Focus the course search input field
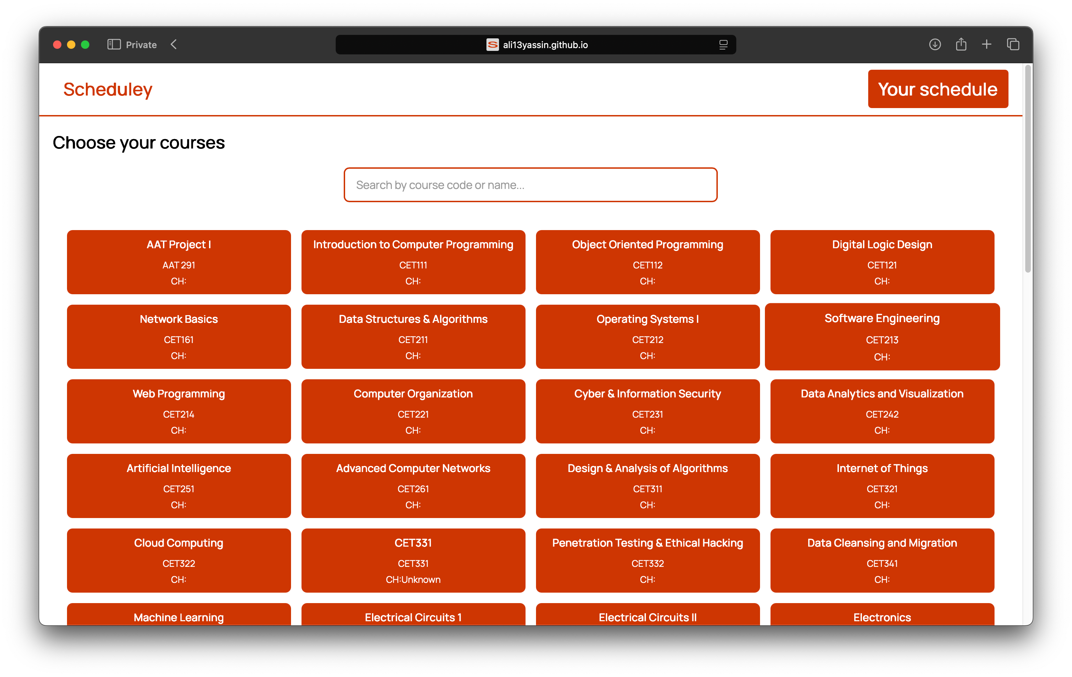Viewport: 1072px width, 677px height. pyautogui.click(x=530, y=185)
